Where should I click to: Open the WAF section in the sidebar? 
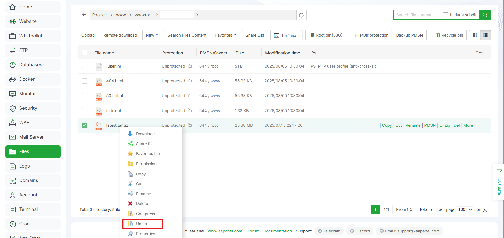pos(24,123)
